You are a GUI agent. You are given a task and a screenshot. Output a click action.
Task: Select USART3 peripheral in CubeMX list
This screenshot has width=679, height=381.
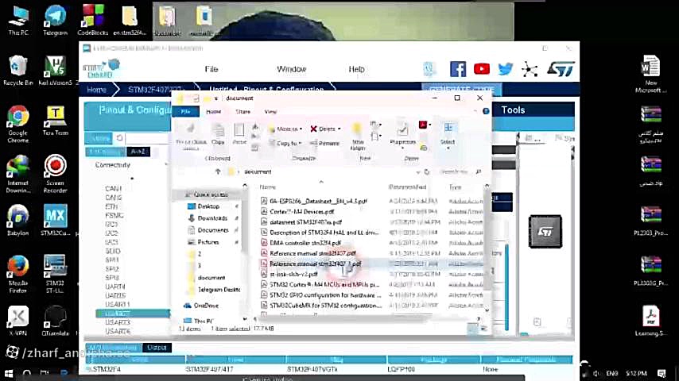pyautogui.click(x=118, y=322)
